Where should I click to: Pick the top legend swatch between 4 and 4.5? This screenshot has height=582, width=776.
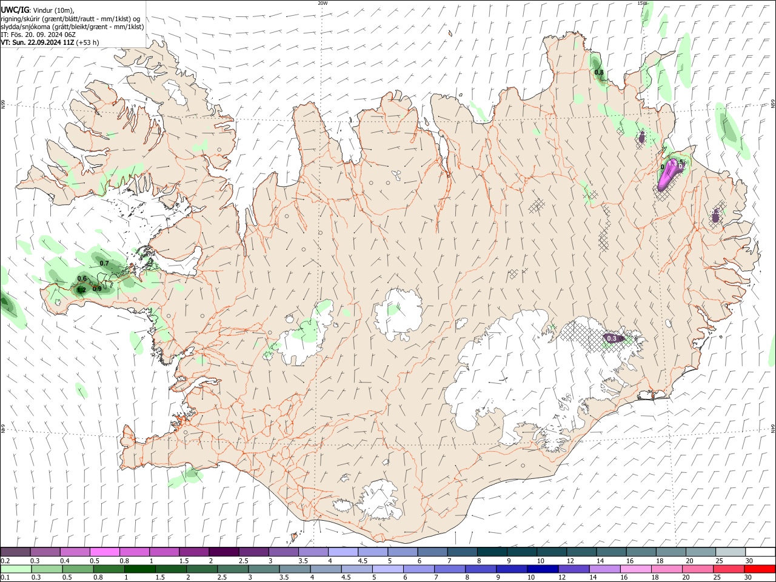point(343,552)
